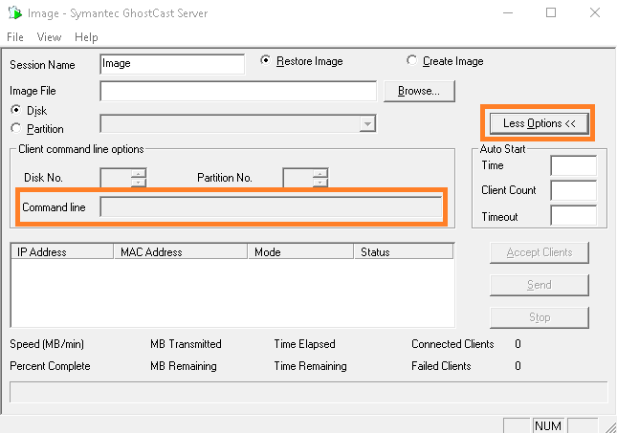Click the Command line input field
617x433 pixels.
coord(271,206)
